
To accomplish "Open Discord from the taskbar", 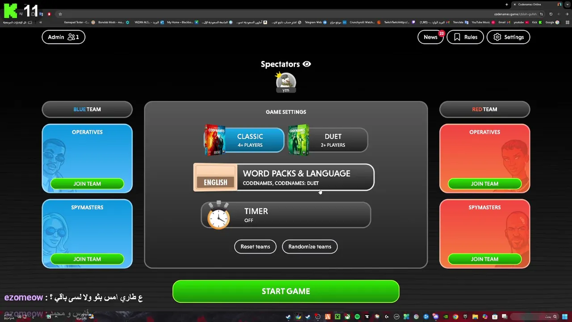I will [436, 317].
